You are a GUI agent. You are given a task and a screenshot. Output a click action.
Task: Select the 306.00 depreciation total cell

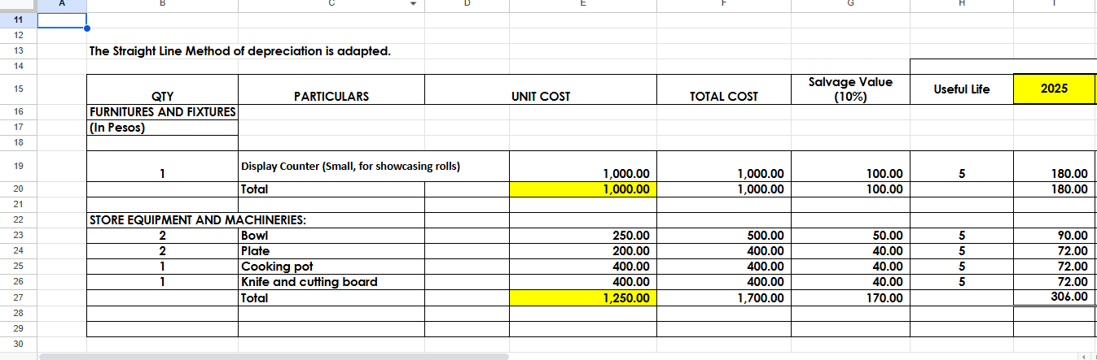click(x=1055, y=297)
